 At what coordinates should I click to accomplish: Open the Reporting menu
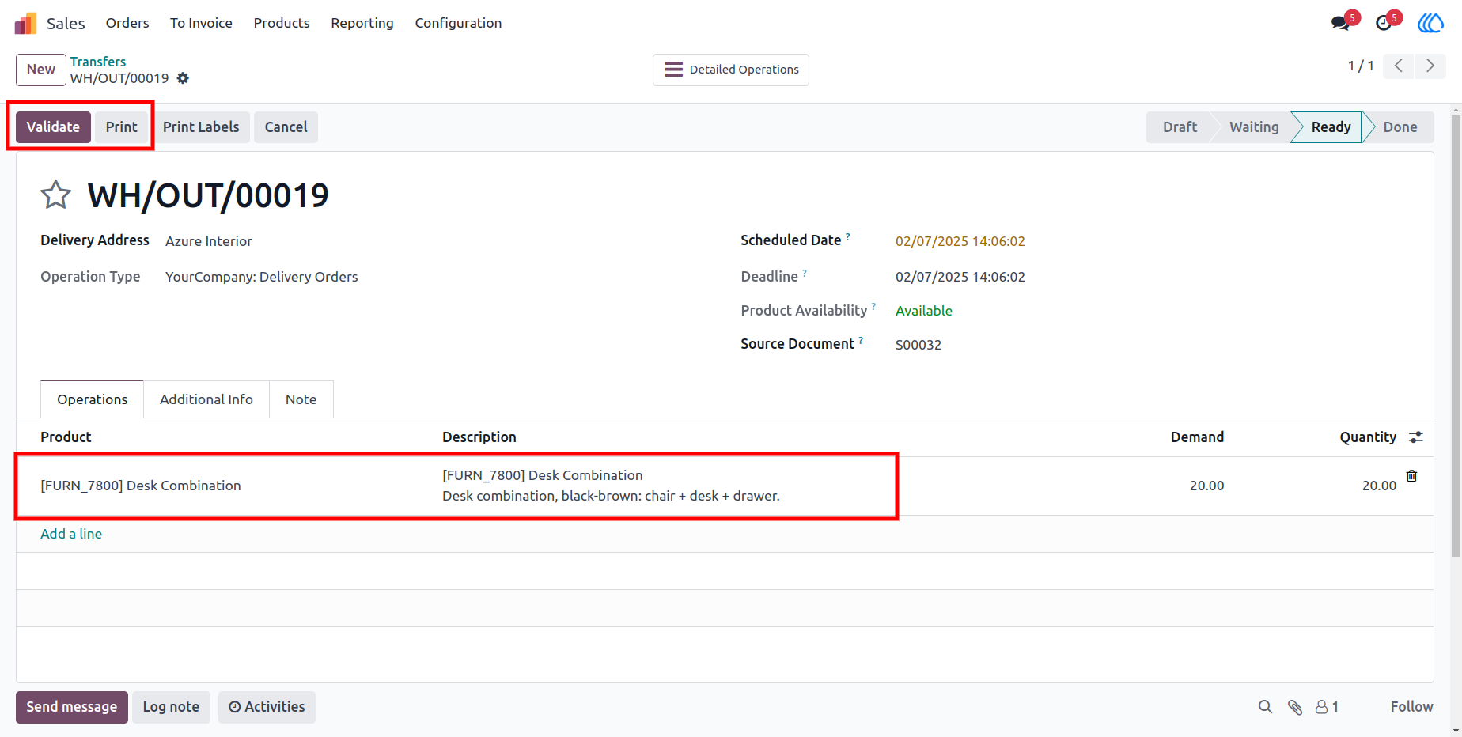(362, 23)
